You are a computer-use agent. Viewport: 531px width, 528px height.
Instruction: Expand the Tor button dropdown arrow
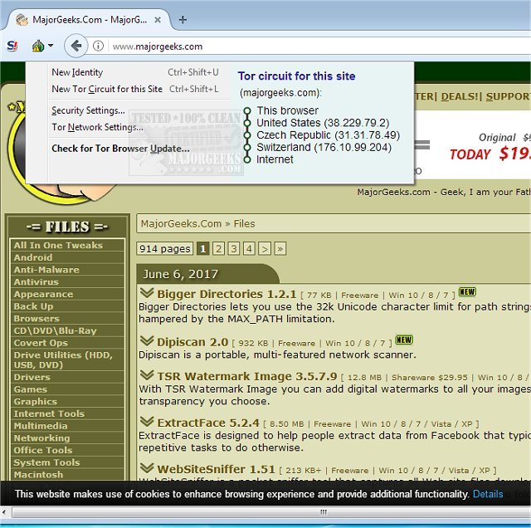(x=51, y=46)
